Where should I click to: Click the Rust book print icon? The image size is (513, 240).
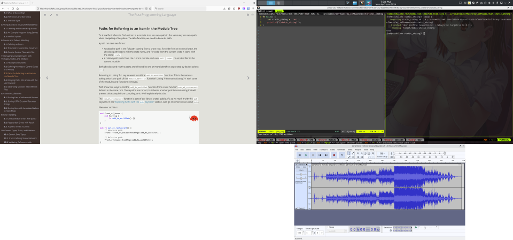(247, 15)
